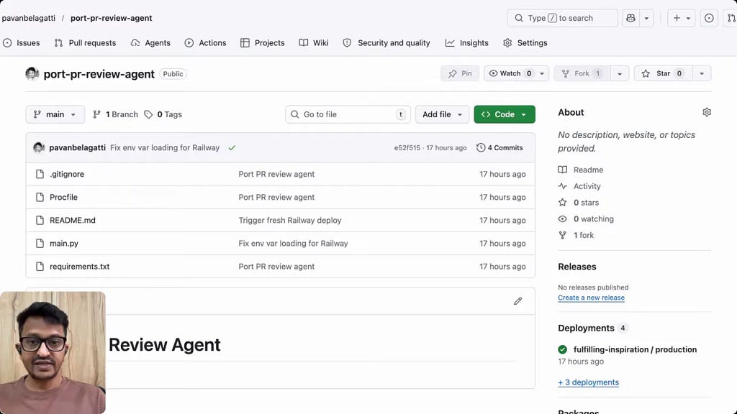Open the issues circle icon in header
This screenshot has height=414, width=737.
pyautogui.click(x=709, y=18)
